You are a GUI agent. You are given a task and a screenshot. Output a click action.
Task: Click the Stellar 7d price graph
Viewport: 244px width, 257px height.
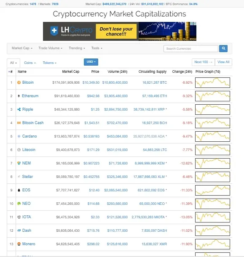(212, 177)
